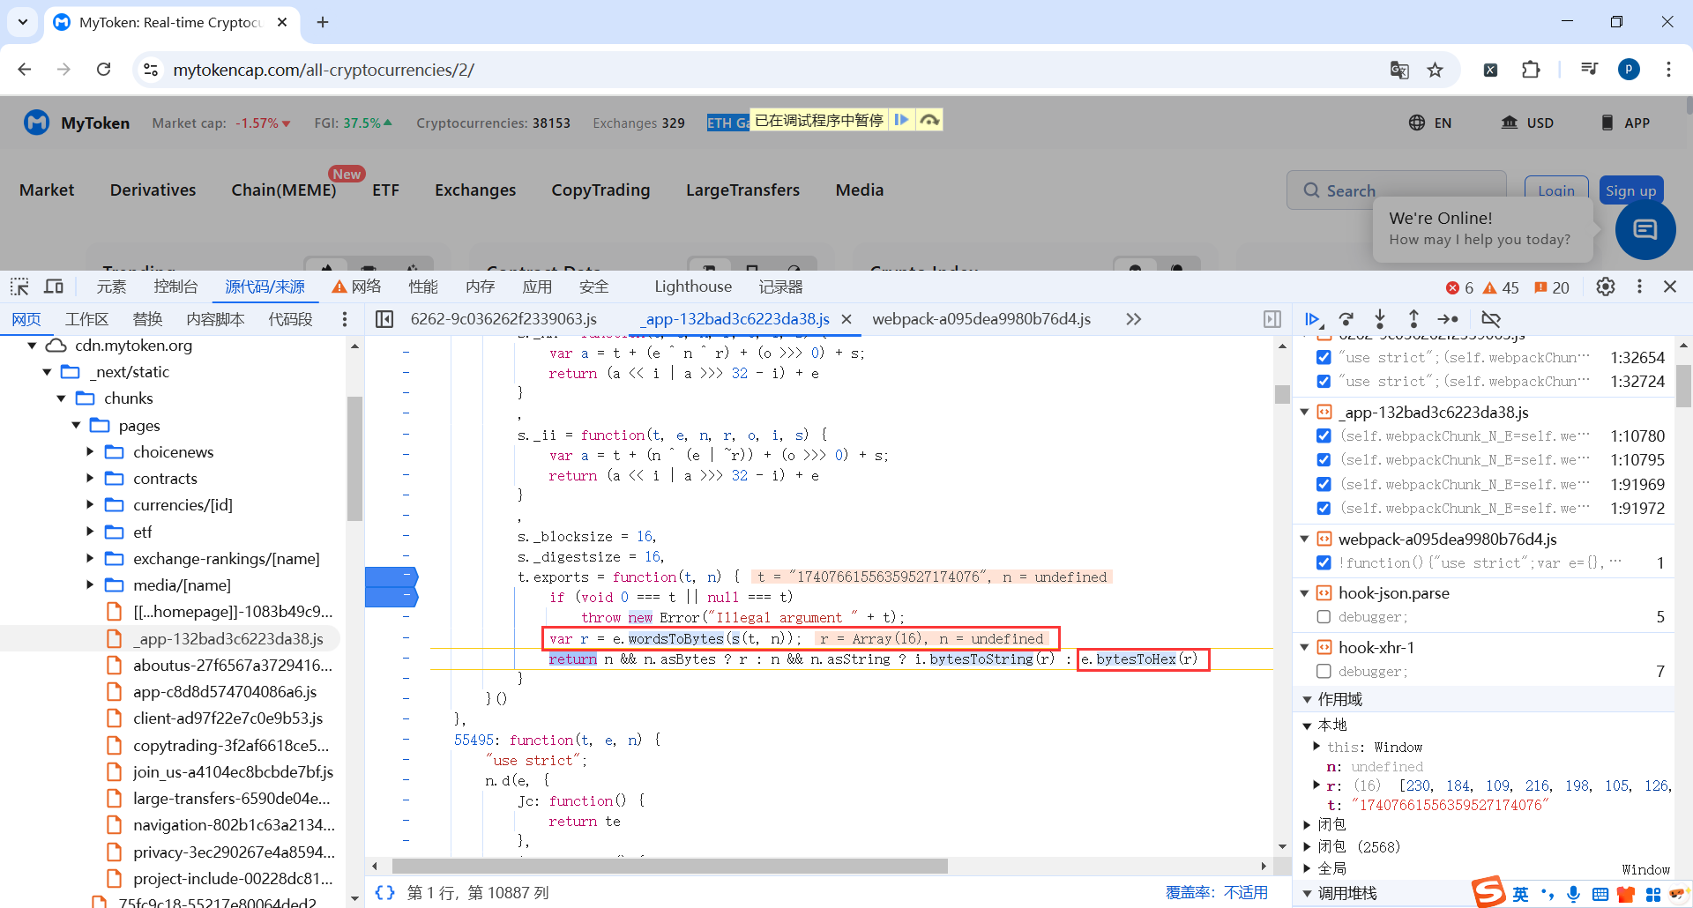Collapse the chunks folder
The image size is (1693, 908).
coord(61,398)
